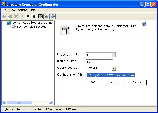
Task: Click the SonicWALL Directory Connector tree icon
Action: pyautogui.click(x=9, y=23)
